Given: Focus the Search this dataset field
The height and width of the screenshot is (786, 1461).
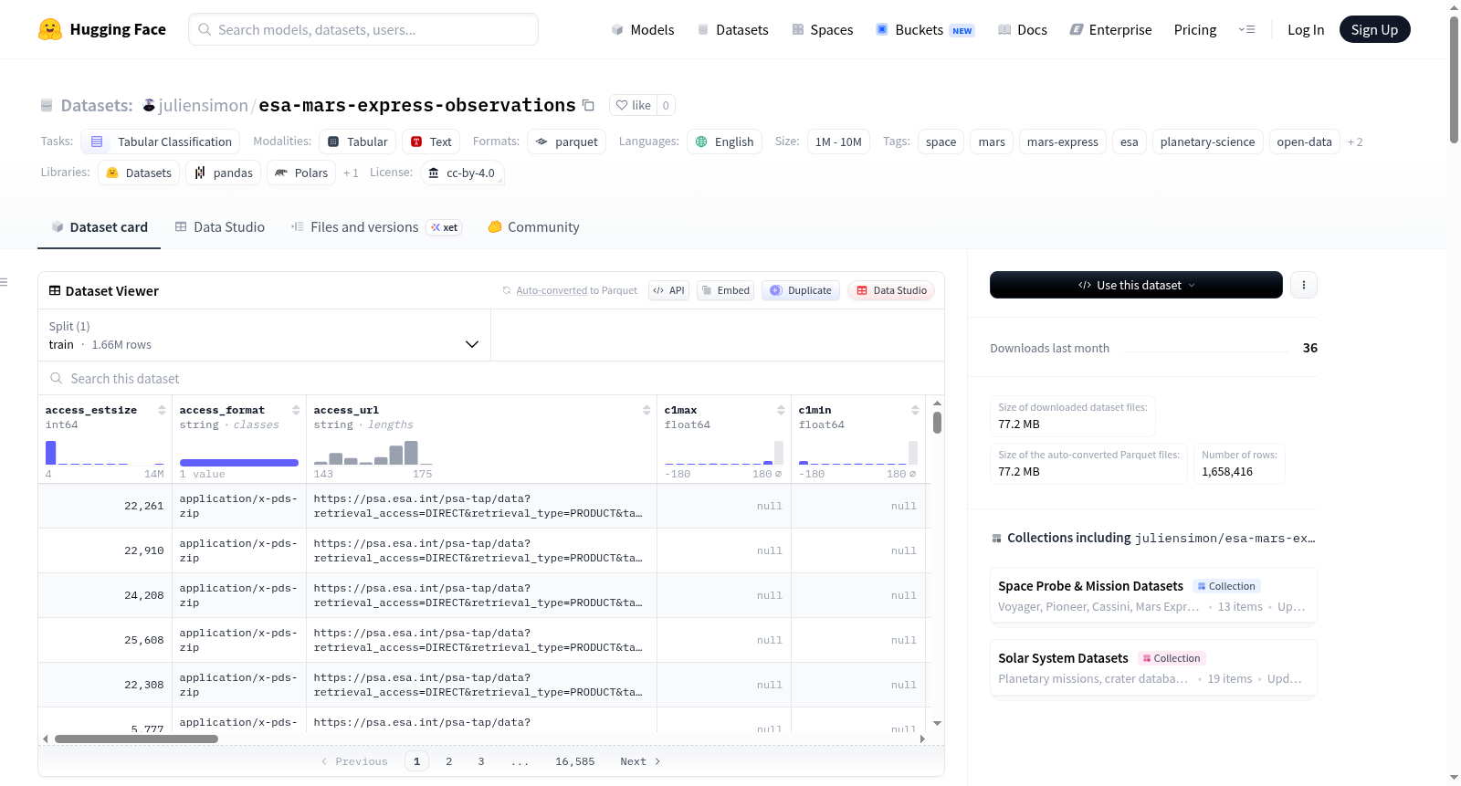Looking at the screenshot, I should [491, 378].
